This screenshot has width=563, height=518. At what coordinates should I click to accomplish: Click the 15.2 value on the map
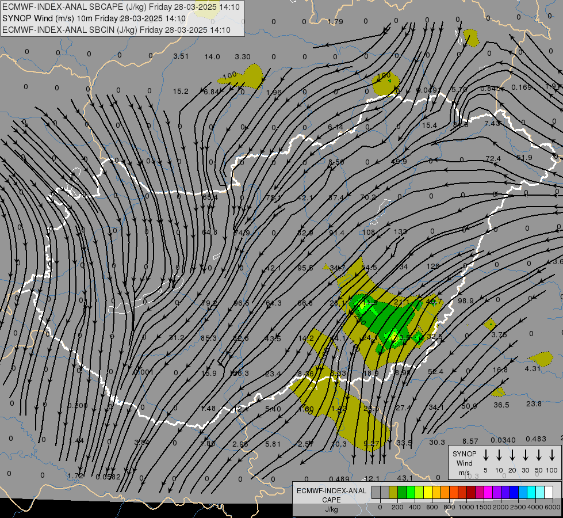tap(181, 92)
